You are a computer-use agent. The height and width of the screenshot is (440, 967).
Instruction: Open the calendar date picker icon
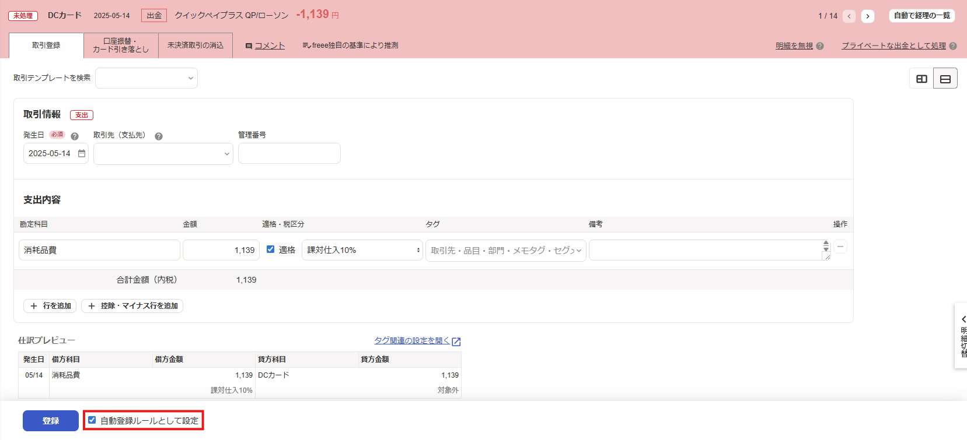coord(82,153)
